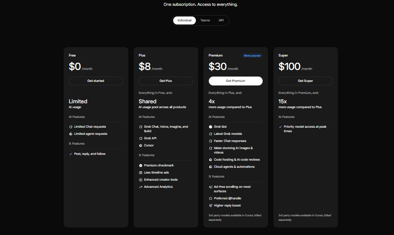
Task: Click 'AI usage pool across all products'
Action: [x=162, y=107]
